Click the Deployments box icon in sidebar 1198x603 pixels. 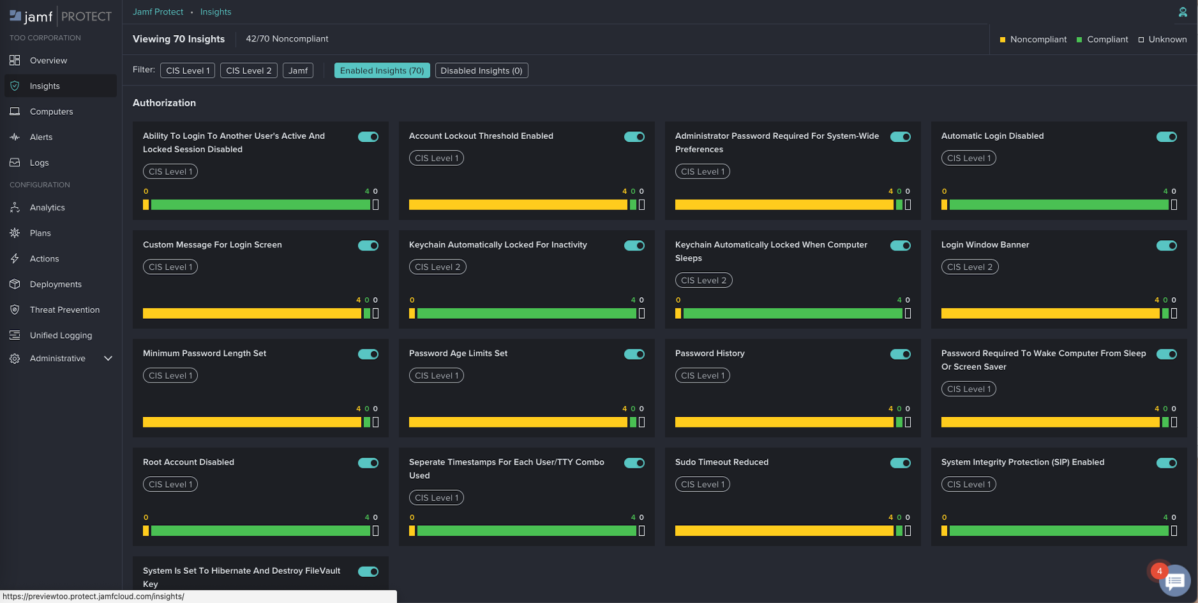[x=15, y=284]
